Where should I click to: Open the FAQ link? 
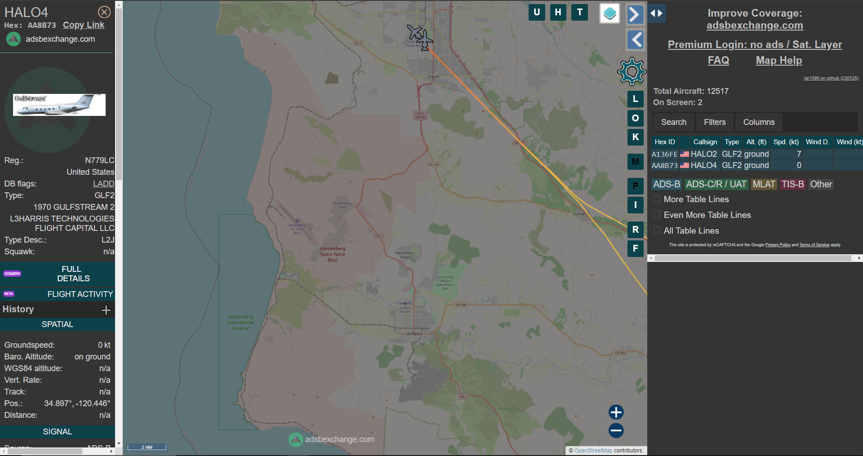718,60
